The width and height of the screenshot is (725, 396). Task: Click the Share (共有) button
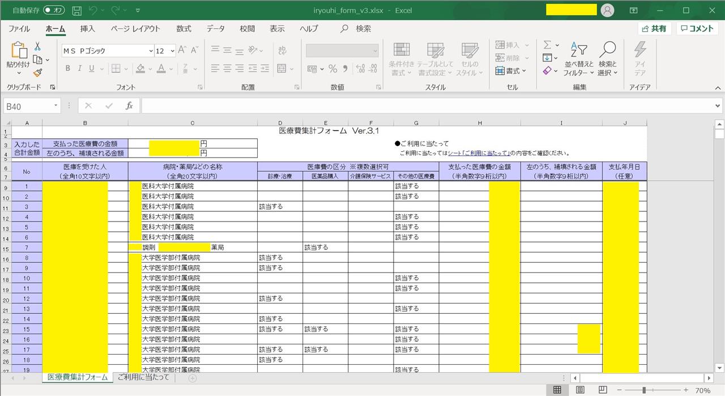pyautogui.click(x=655, y=29)
